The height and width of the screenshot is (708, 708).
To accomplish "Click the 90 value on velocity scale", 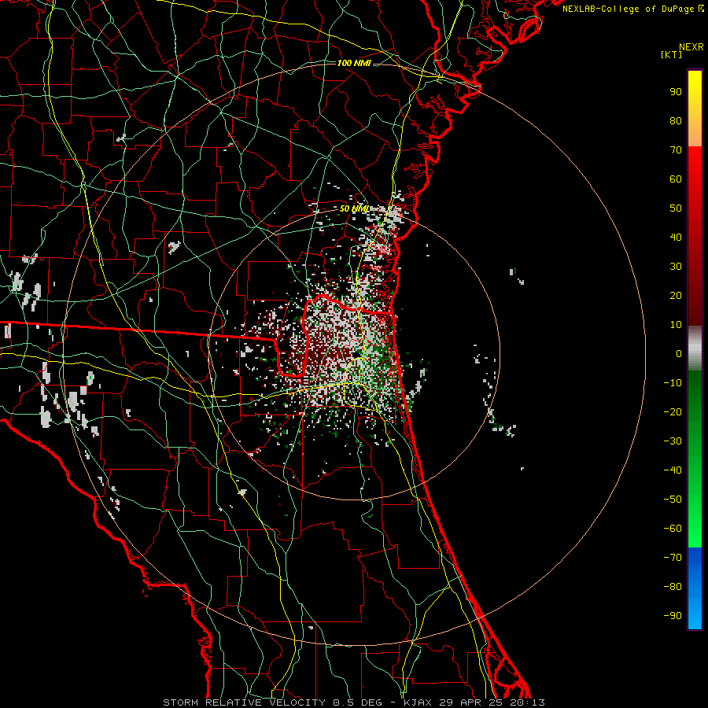I will point(676,92).
